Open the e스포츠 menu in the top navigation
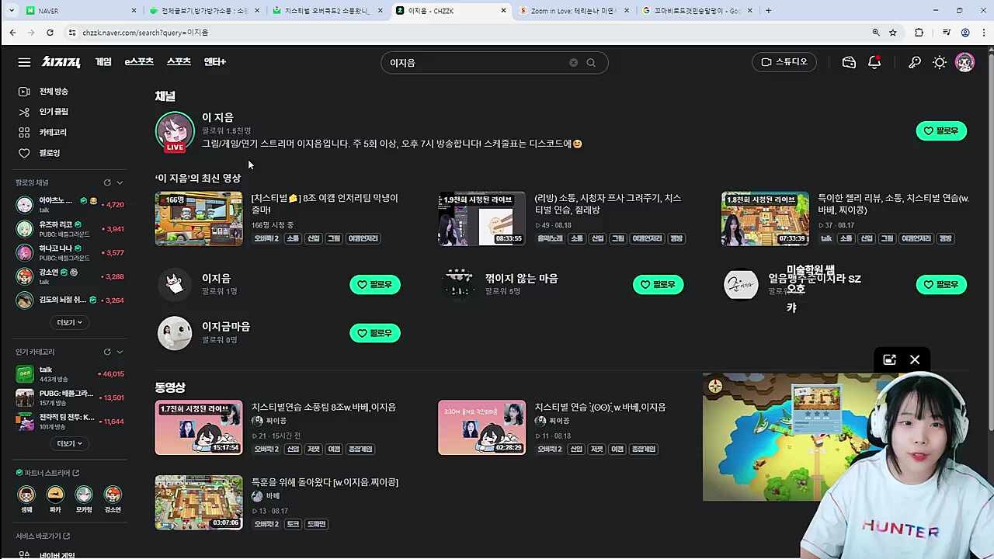This screenshot has width=994, height=559. point(139,62)
